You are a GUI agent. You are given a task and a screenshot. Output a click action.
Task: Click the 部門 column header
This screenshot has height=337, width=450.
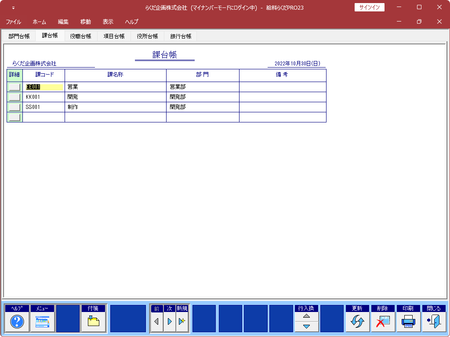coord(202,75)
